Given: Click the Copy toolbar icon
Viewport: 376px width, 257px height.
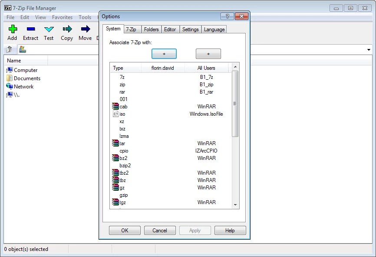Looking at the screenshot, I should (x=67, y=29).
